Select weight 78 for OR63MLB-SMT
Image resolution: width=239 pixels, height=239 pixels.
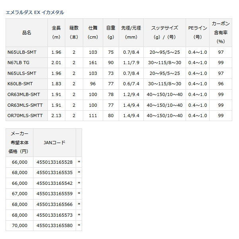click(111, 94)
